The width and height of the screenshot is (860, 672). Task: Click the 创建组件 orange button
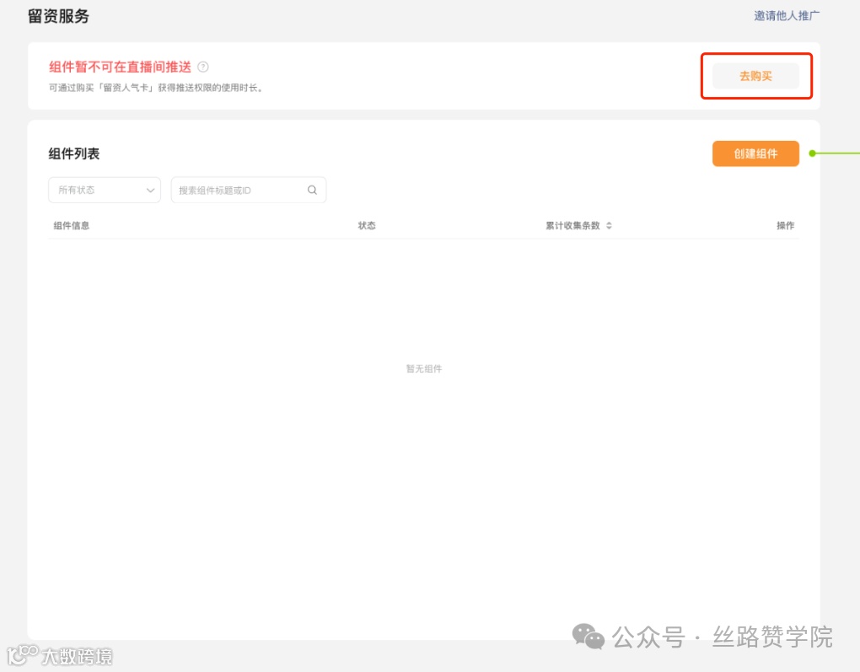[755, 153]
